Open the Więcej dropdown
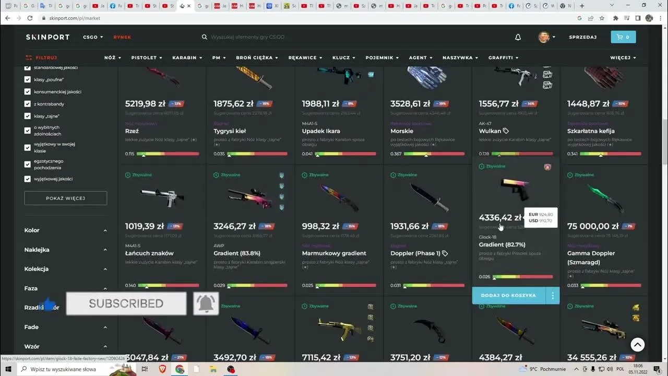 click(623, 57)
